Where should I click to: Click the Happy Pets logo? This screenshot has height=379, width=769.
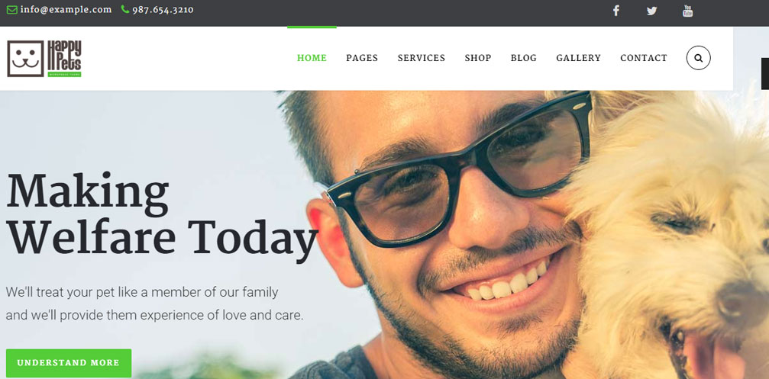(x=44, y=58)
